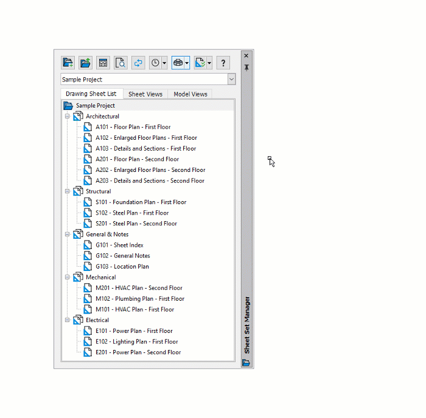Switch to the Model Views tab
The width and height of the screenshot is (426, 418).
pyautogui.click(x=190, y=94)
